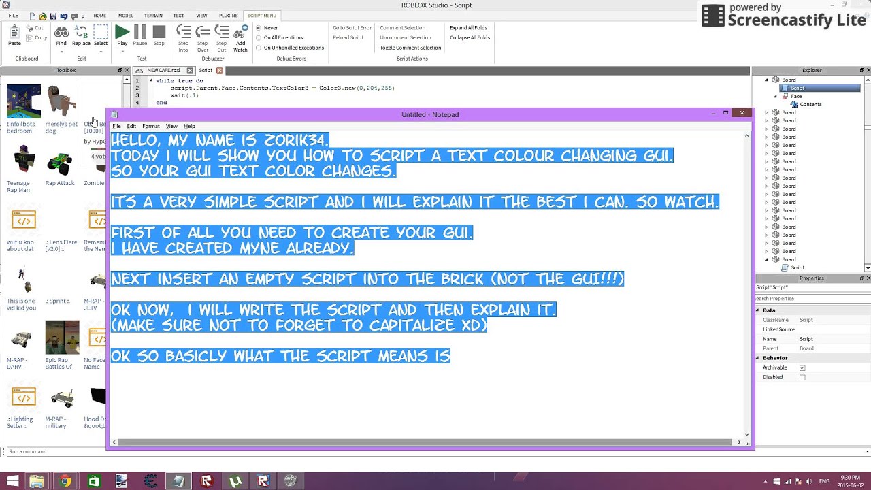Viewport: 871px width, 490px height.
Task: Select the Teenage Rap Man toolbox thumbnail
Action: 24,161
